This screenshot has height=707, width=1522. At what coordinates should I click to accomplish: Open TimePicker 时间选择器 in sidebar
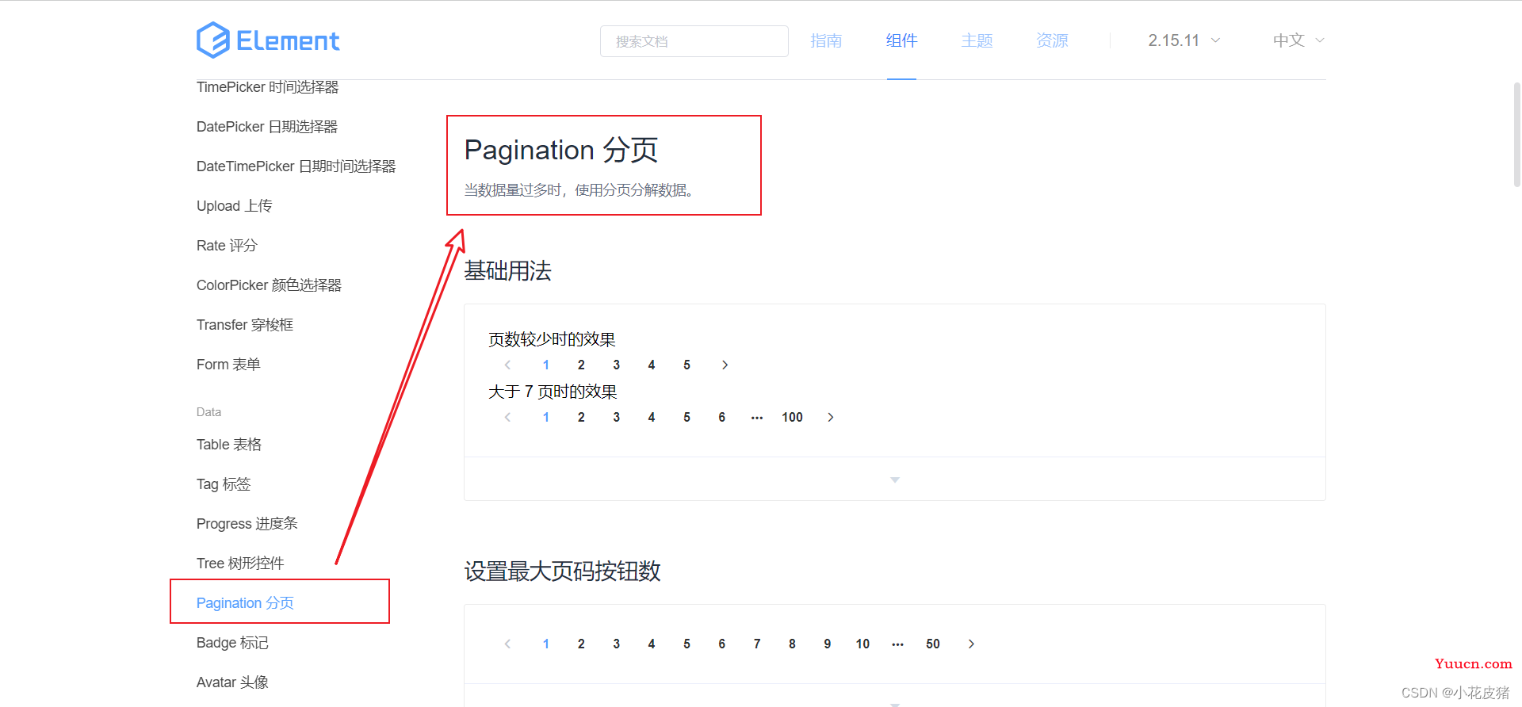pyautogui.click(x=267, y=87)
